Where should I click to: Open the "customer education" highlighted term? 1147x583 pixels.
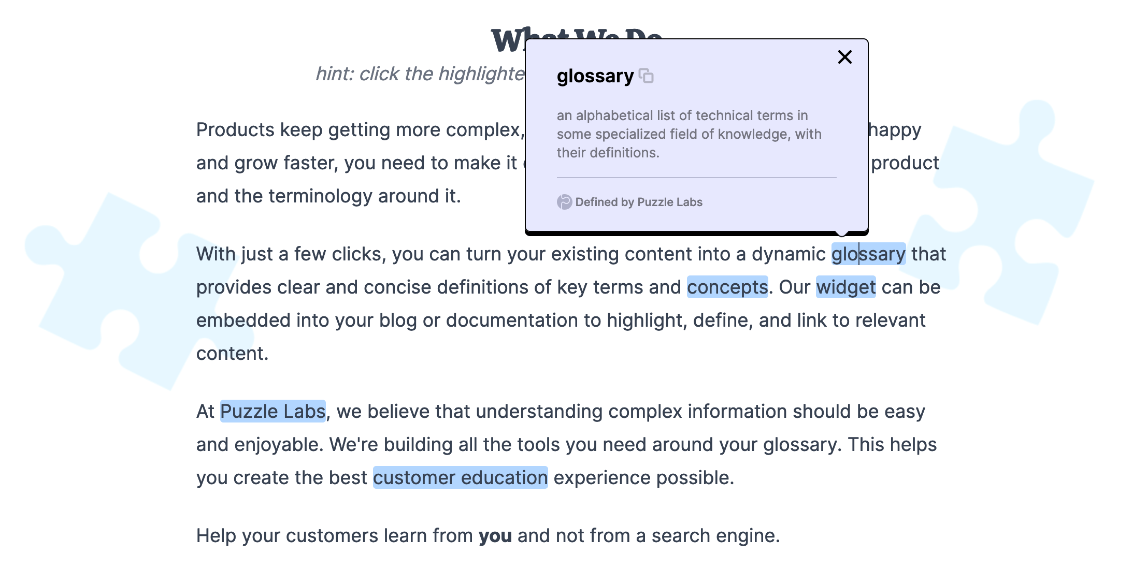[460, 477]
